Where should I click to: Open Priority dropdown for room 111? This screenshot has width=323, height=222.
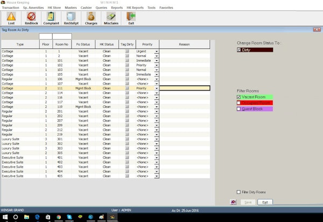[157, 88]
